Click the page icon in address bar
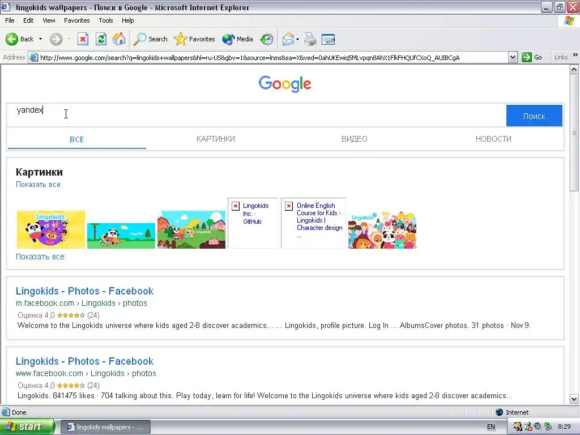Viewport: 580px width, 435px height. click(33, 57)
